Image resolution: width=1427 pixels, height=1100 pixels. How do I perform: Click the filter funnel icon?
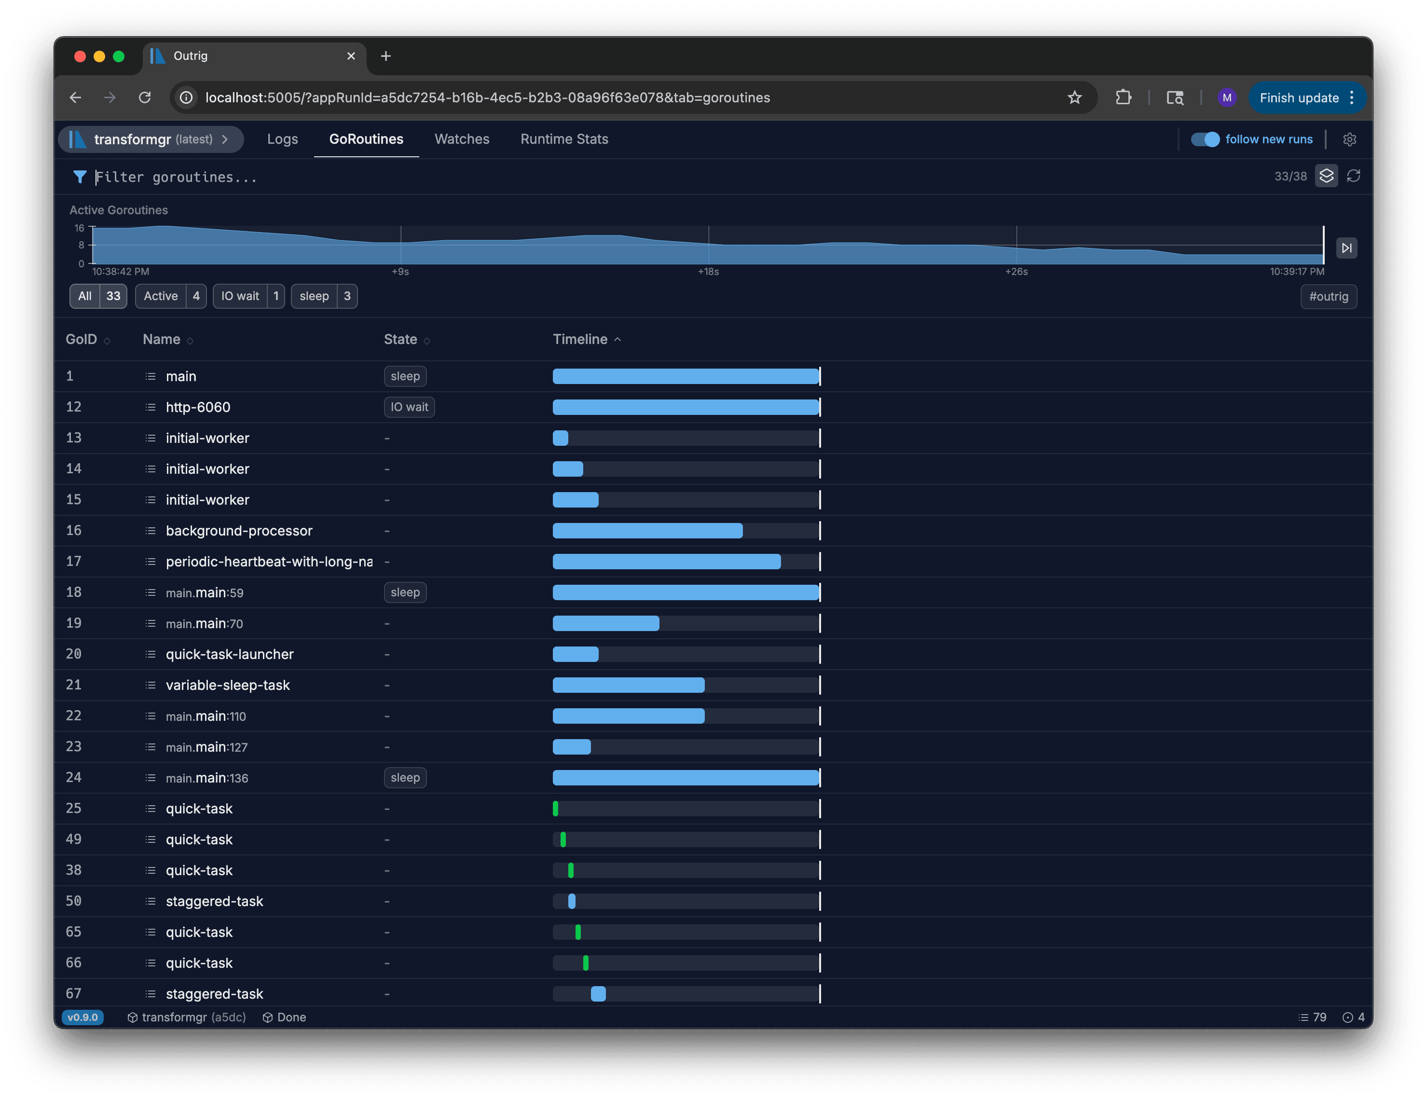[80, 177]
